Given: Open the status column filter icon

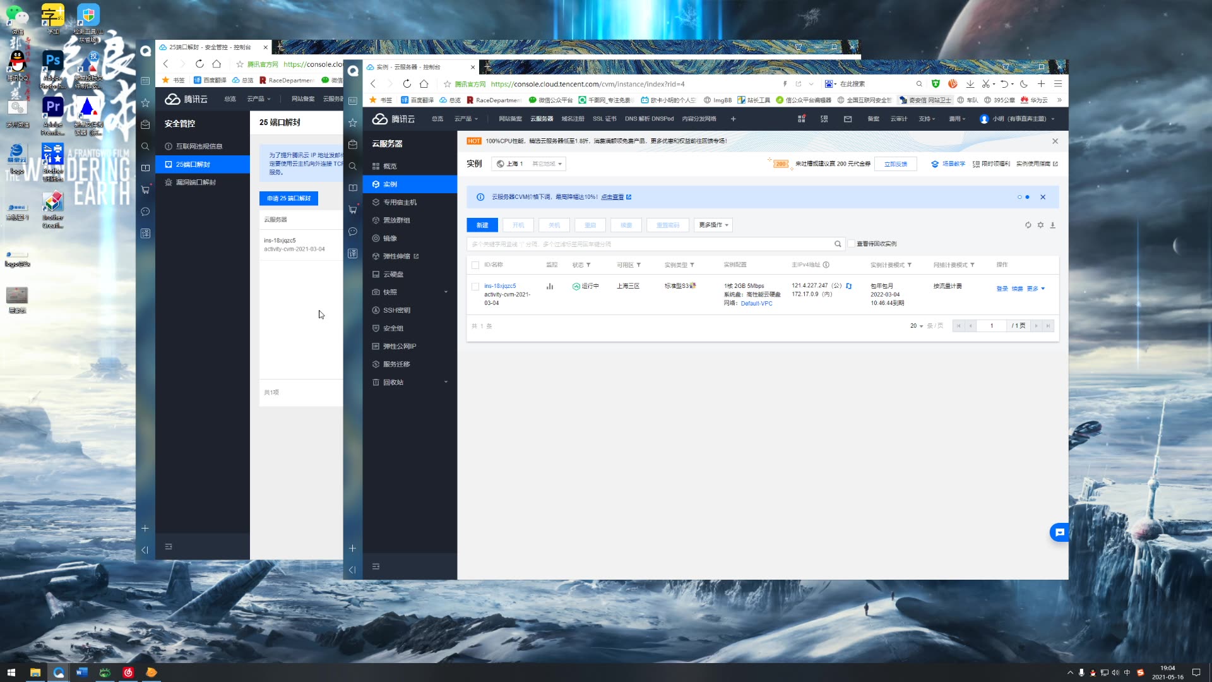Looking at the screenshot, I should tap(588, 265).
